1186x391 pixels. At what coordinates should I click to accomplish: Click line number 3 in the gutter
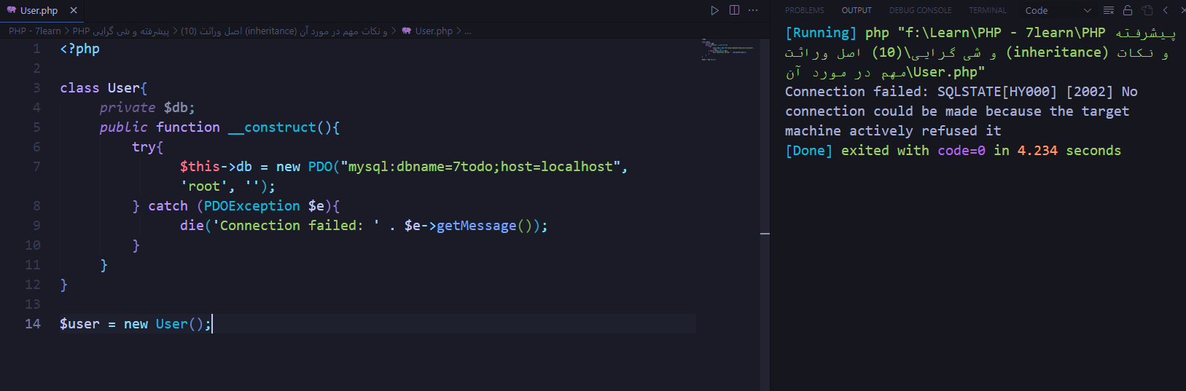[36, 87]
